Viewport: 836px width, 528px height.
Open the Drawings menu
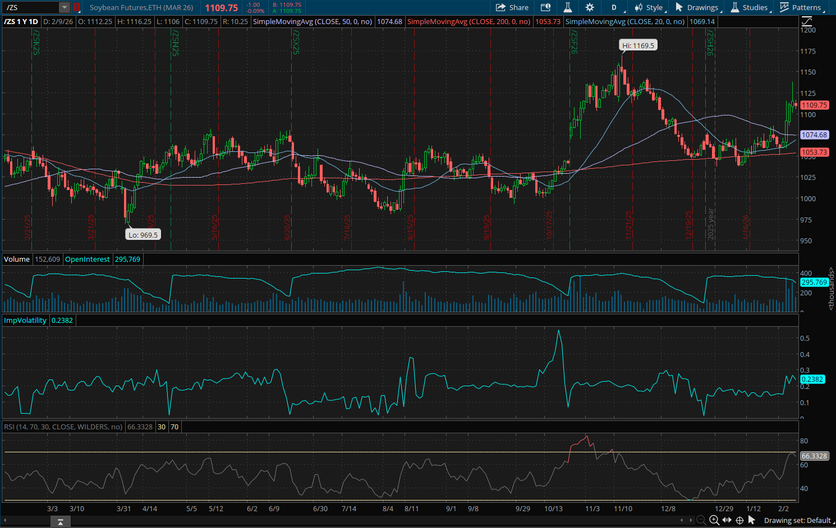point(697,7)
